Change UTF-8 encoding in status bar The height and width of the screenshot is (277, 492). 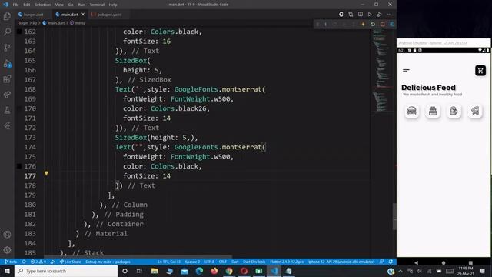[x=209, y=262]
